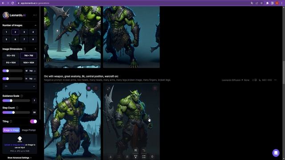This screenshot has width=285, height=160.
Task: Collapse the Number of Images section
Action: (x=35, y=25)
